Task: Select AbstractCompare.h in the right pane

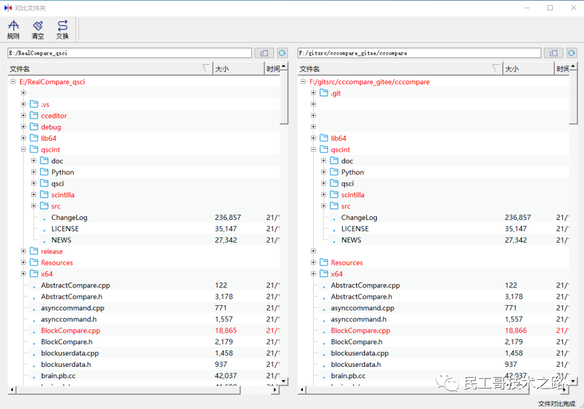Action: [x=361, y=297]
